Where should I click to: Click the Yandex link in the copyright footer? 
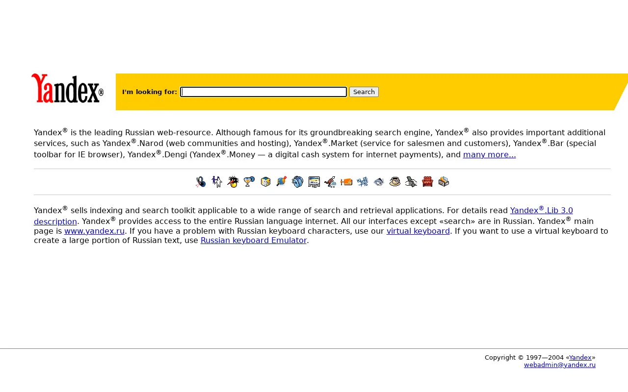(580, 358)
